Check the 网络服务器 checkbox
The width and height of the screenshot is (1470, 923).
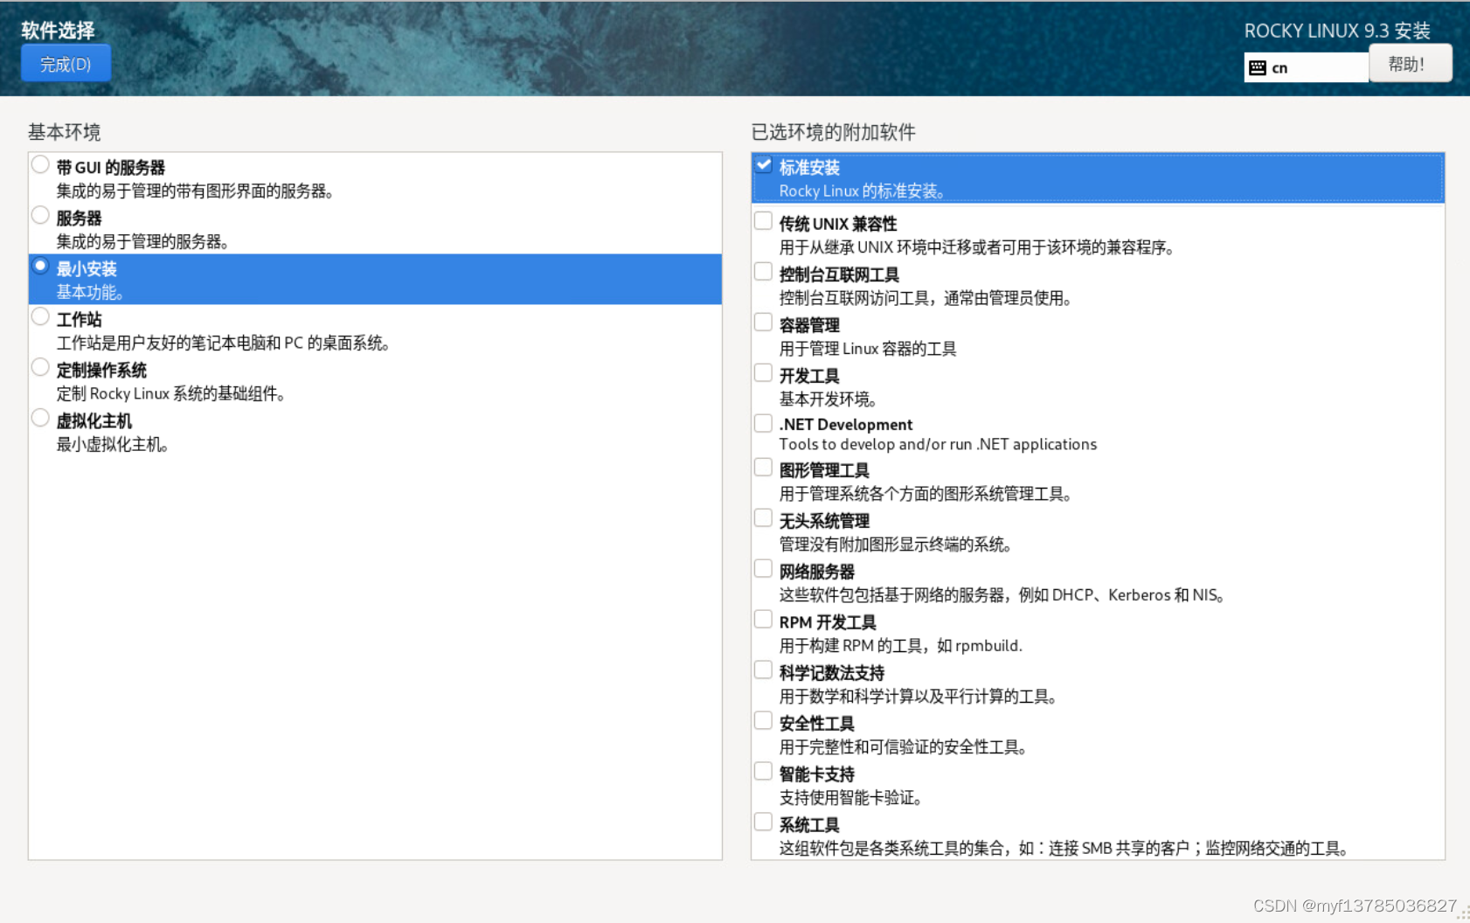tap(763, 569)
